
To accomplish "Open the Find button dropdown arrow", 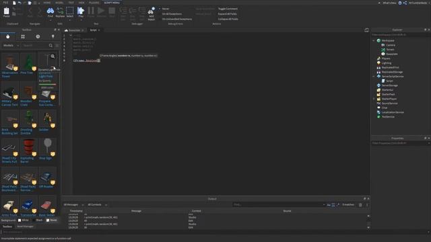I will [51, 19].
